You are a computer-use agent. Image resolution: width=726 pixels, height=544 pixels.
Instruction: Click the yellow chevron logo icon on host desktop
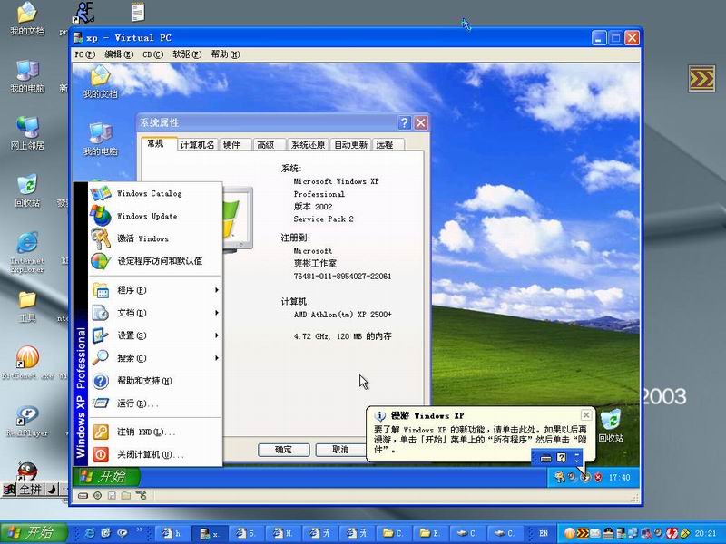[701, 78]
